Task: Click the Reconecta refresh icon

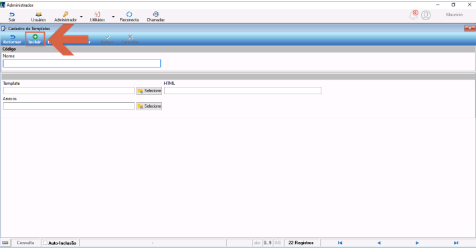Action: point(129,14)
